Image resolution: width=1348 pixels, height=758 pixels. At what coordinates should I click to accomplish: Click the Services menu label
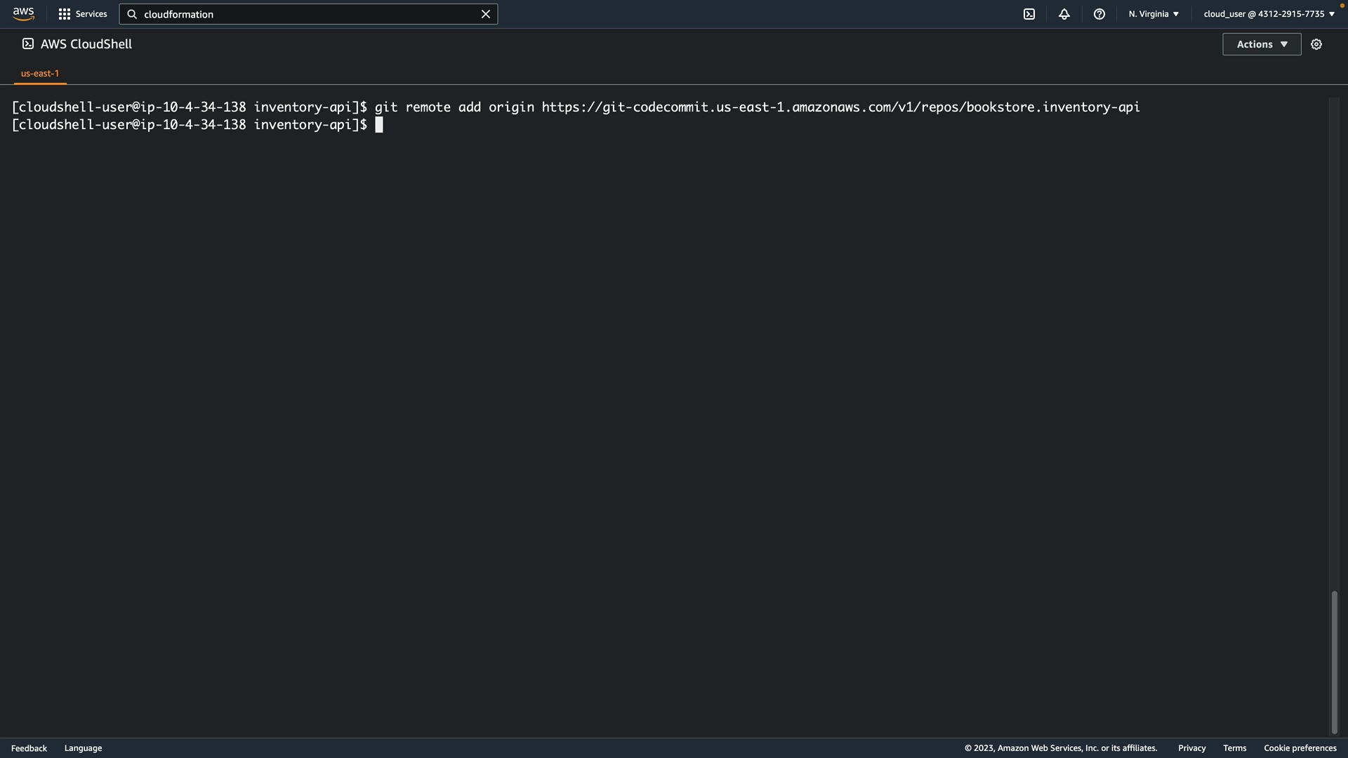pyautogui.click(x=91, y=14)
